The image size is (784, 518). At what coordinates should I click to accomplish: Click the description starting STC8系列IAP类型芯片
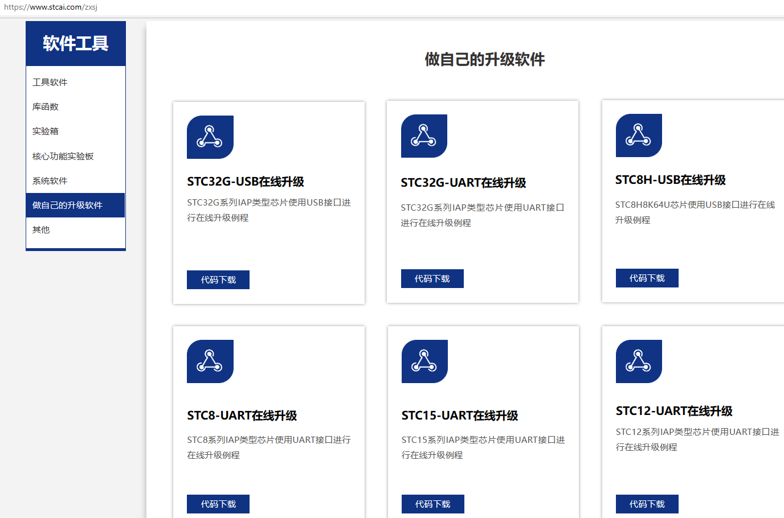coord(269,447)
